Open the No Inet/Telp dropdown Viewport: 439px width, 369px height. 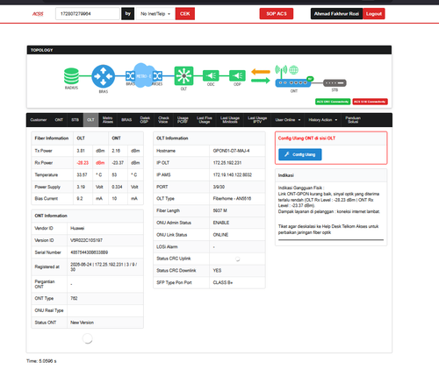pos(155,14)
